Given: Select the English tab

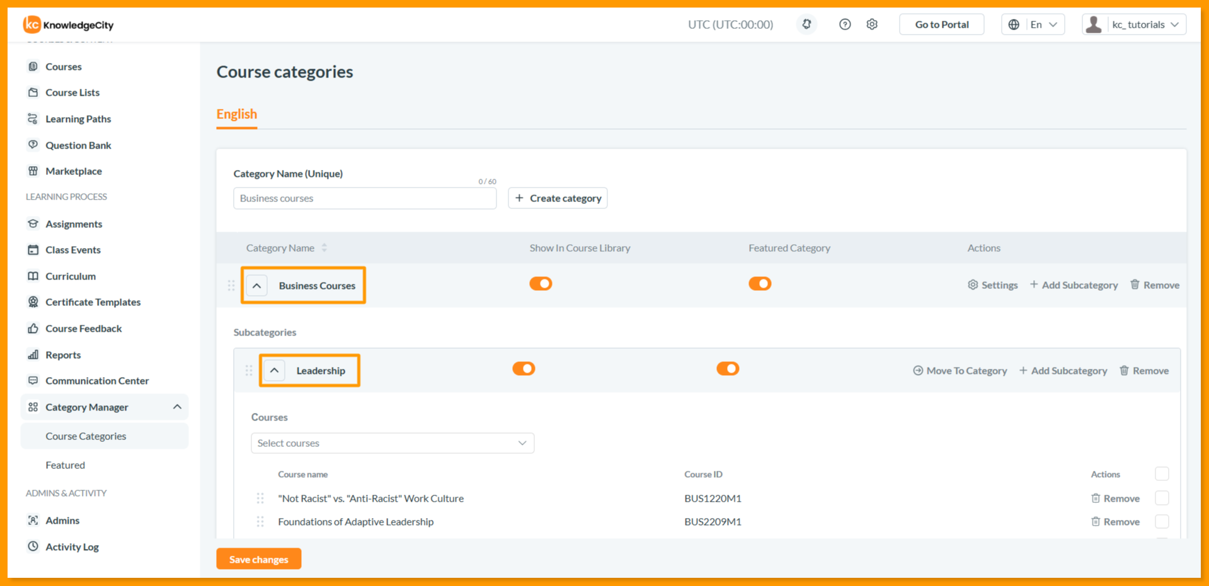Looking at the screenshot, I should coord(237,115).
